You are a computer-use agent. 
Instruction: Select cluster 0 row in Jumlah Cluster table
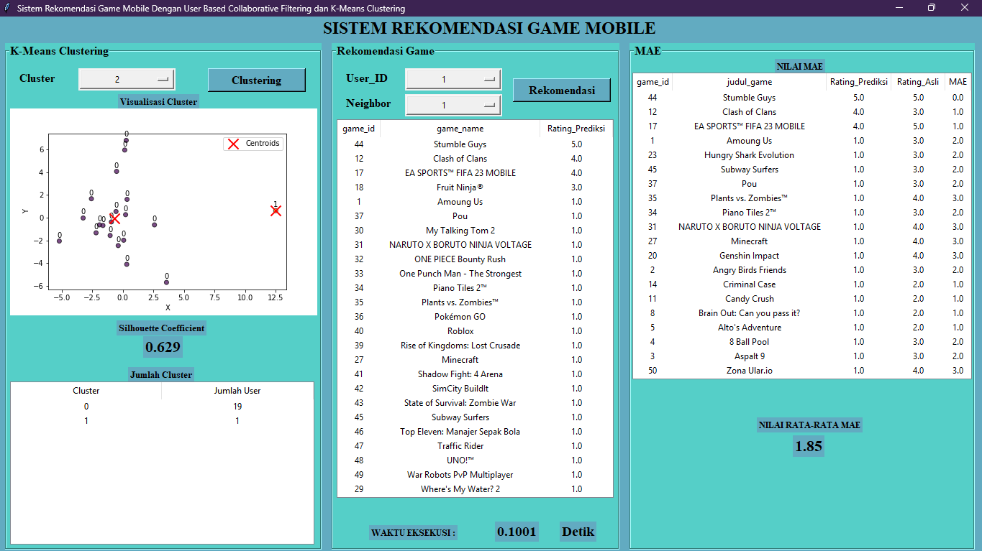pyautogui.click(x=86, y=406)
